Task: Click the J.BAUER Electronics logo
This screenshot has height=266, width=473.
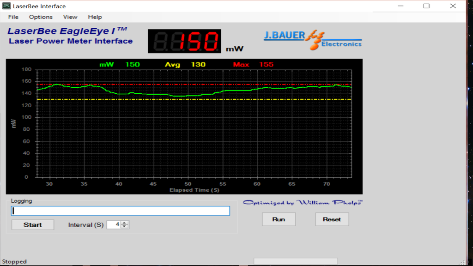Action: point(313,40)
